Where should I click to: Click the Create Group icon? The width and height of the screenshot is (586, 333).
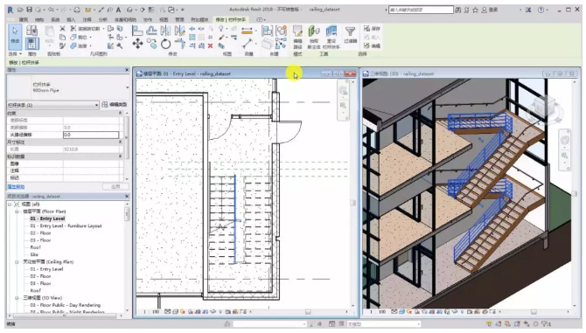(281, 31)
